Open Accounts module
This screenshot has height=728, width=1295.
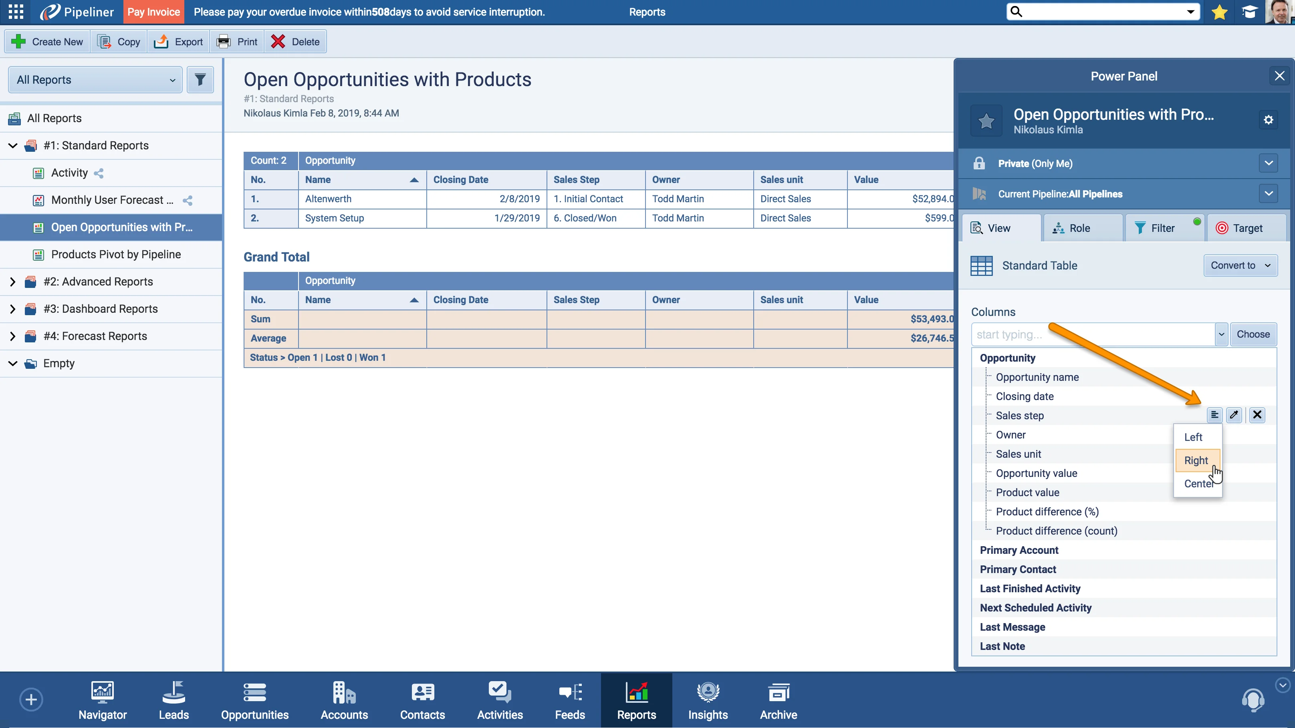tap(344, 700)
